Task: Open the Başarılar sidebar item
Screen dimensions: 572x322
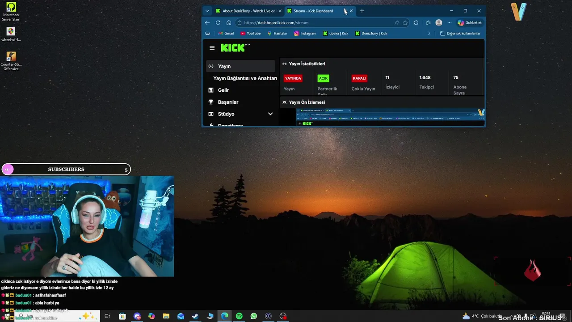Action: click(241, 102)
